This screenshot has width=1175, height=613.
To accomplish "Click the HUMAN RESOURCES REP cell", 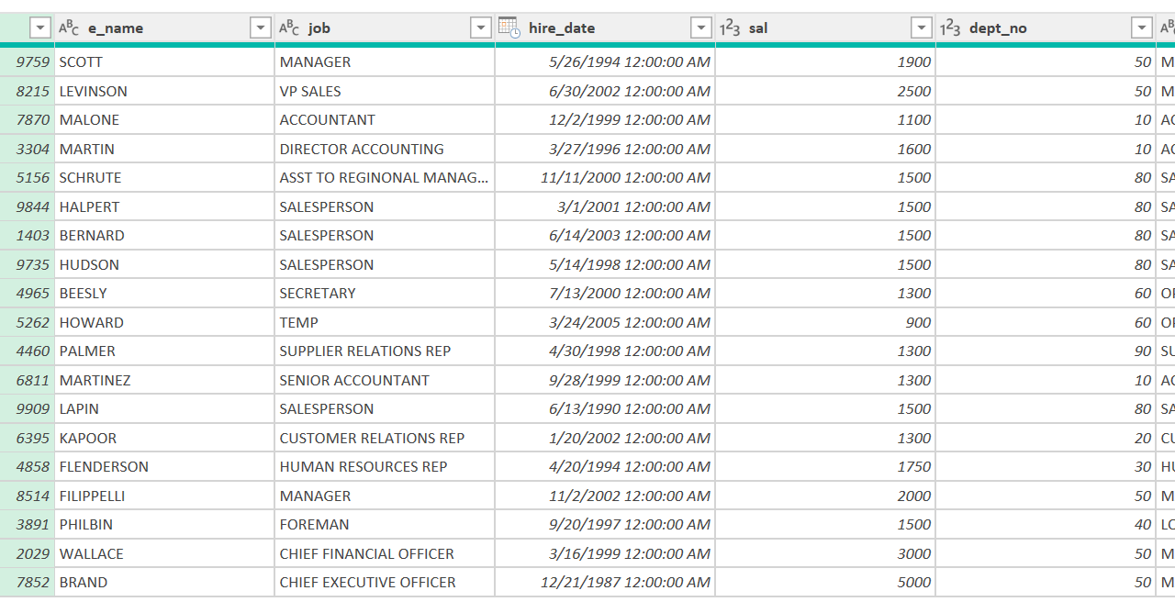I will [x=385, y=467].
